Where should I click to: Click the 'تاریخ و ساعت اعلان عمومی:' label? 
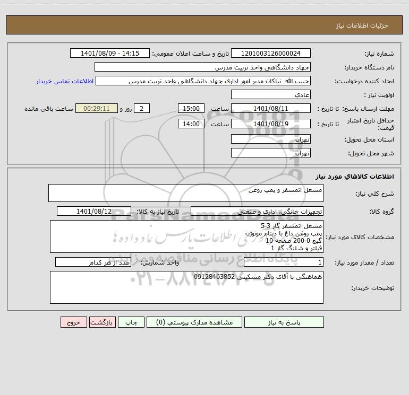click(191, 54)
